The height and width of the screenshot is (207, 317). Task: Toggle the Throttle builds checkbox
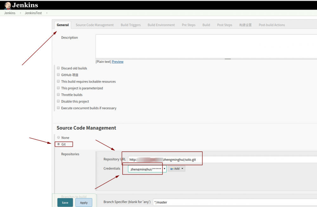58,95
